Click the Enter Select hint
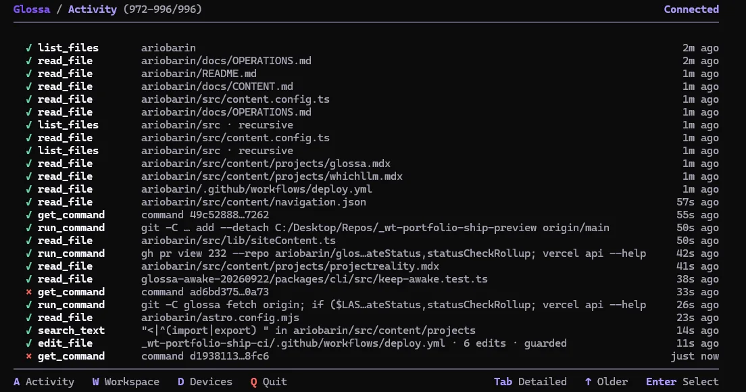 point(682,382)
